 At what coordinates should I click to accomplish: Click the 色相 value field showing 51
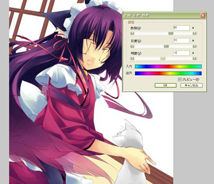click(x=181, y=28)
